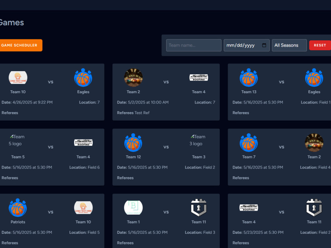331x248 pixels.
Task: Click the Team 13 name label
Action: 249,92
